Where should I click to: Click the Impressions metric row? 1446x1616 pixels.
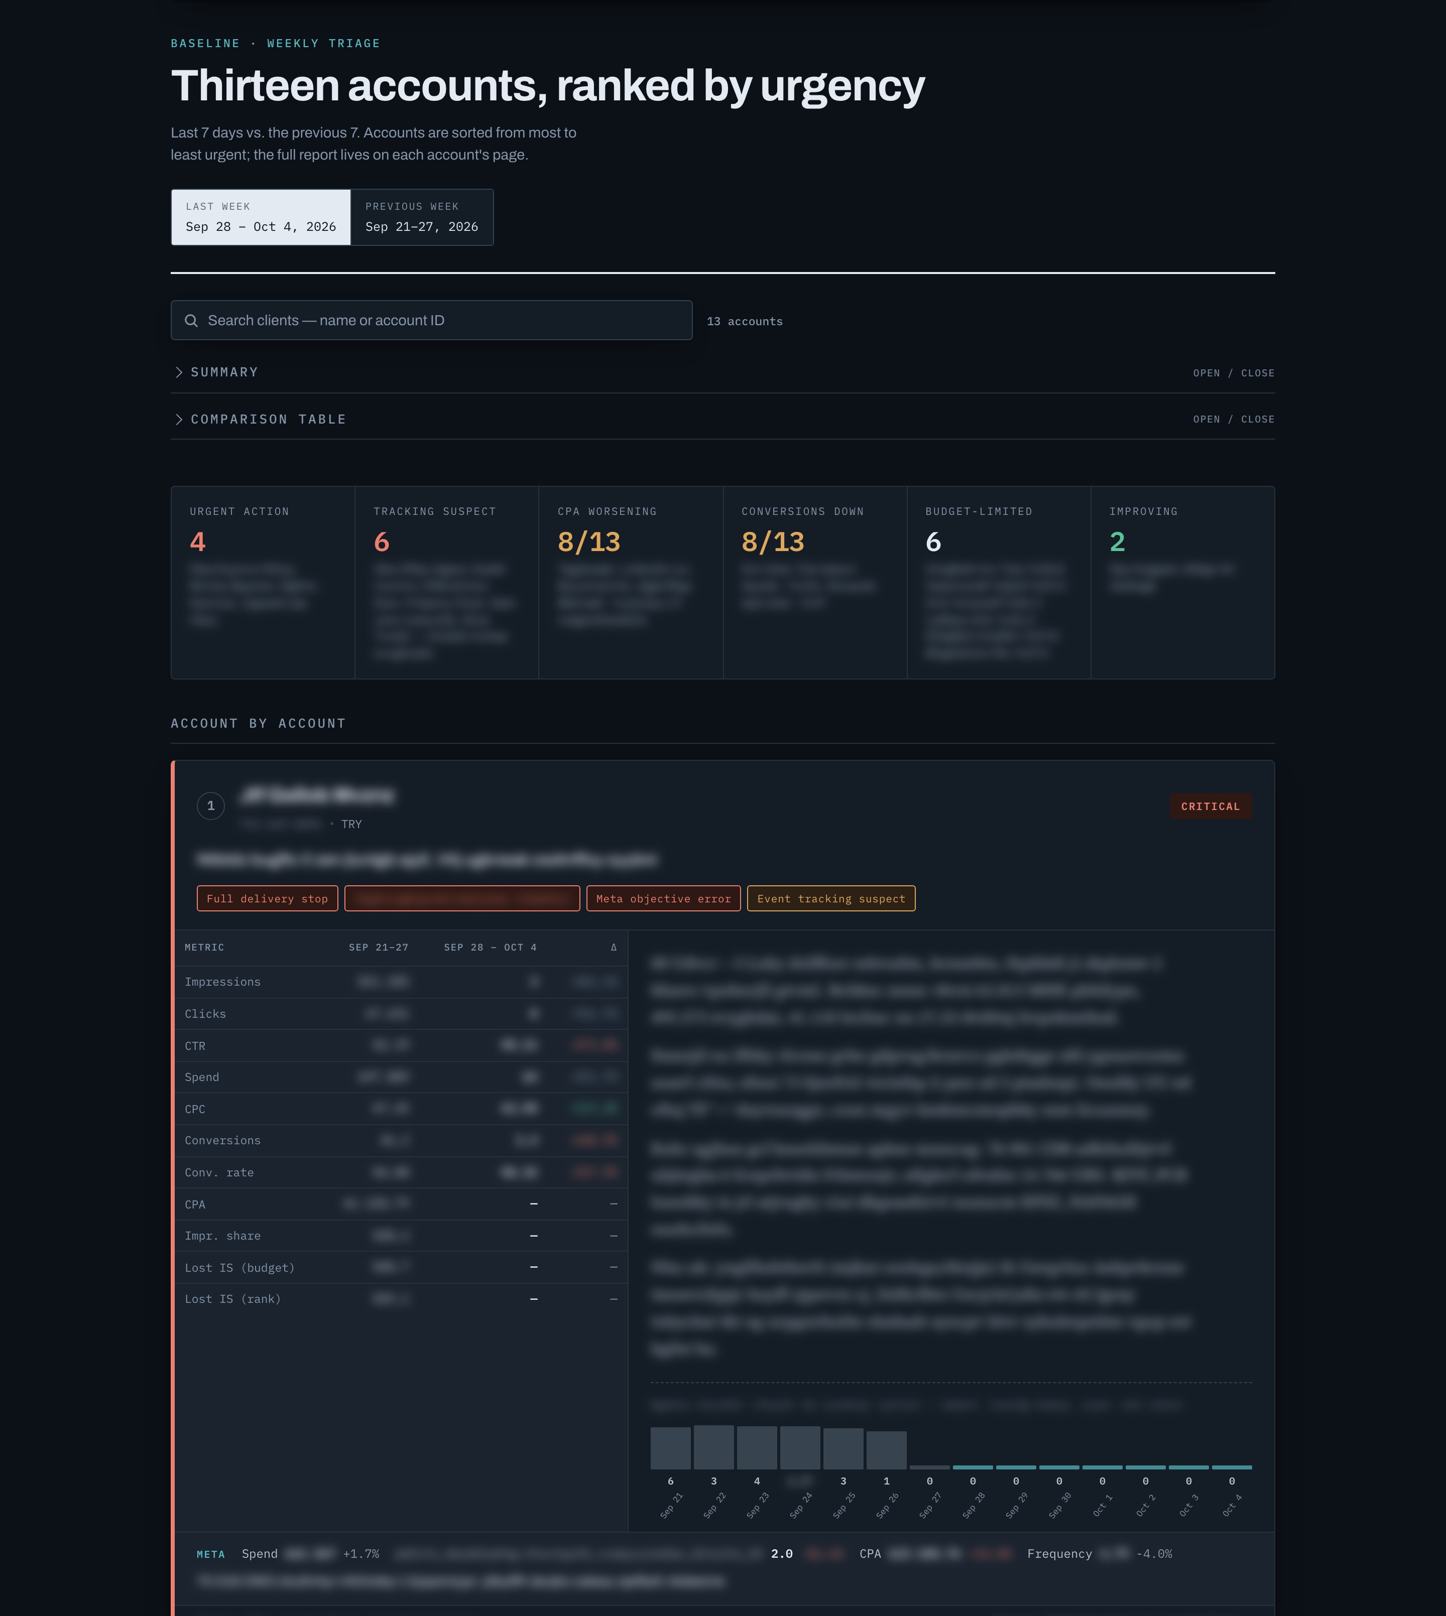point(401,982)
